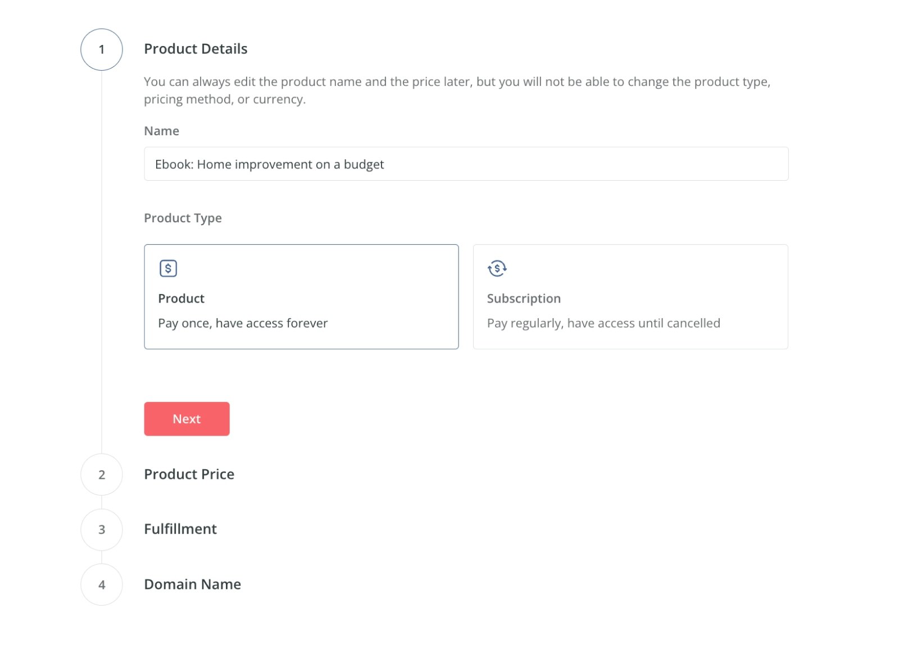
Task: Click step 1 circle indicator
Action: [x=102, y=49]
